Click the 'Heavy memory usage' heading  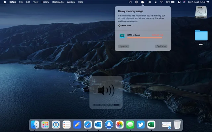(x=131, y=11)
